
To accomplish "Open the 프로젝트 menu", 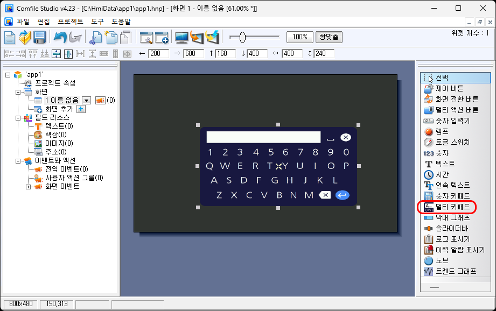I will pyautogui.click(x=70, y=22).
